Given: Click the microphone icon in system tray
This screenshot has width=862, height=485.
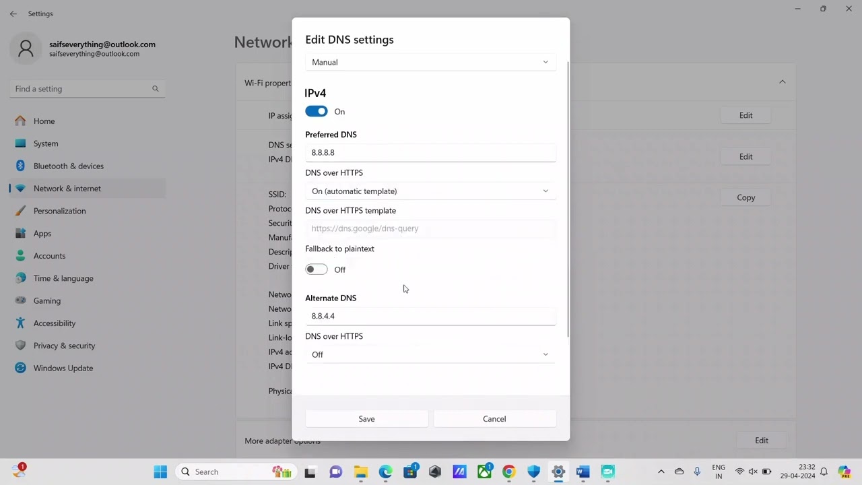Looking at the screenshot, I should (697, 472).
